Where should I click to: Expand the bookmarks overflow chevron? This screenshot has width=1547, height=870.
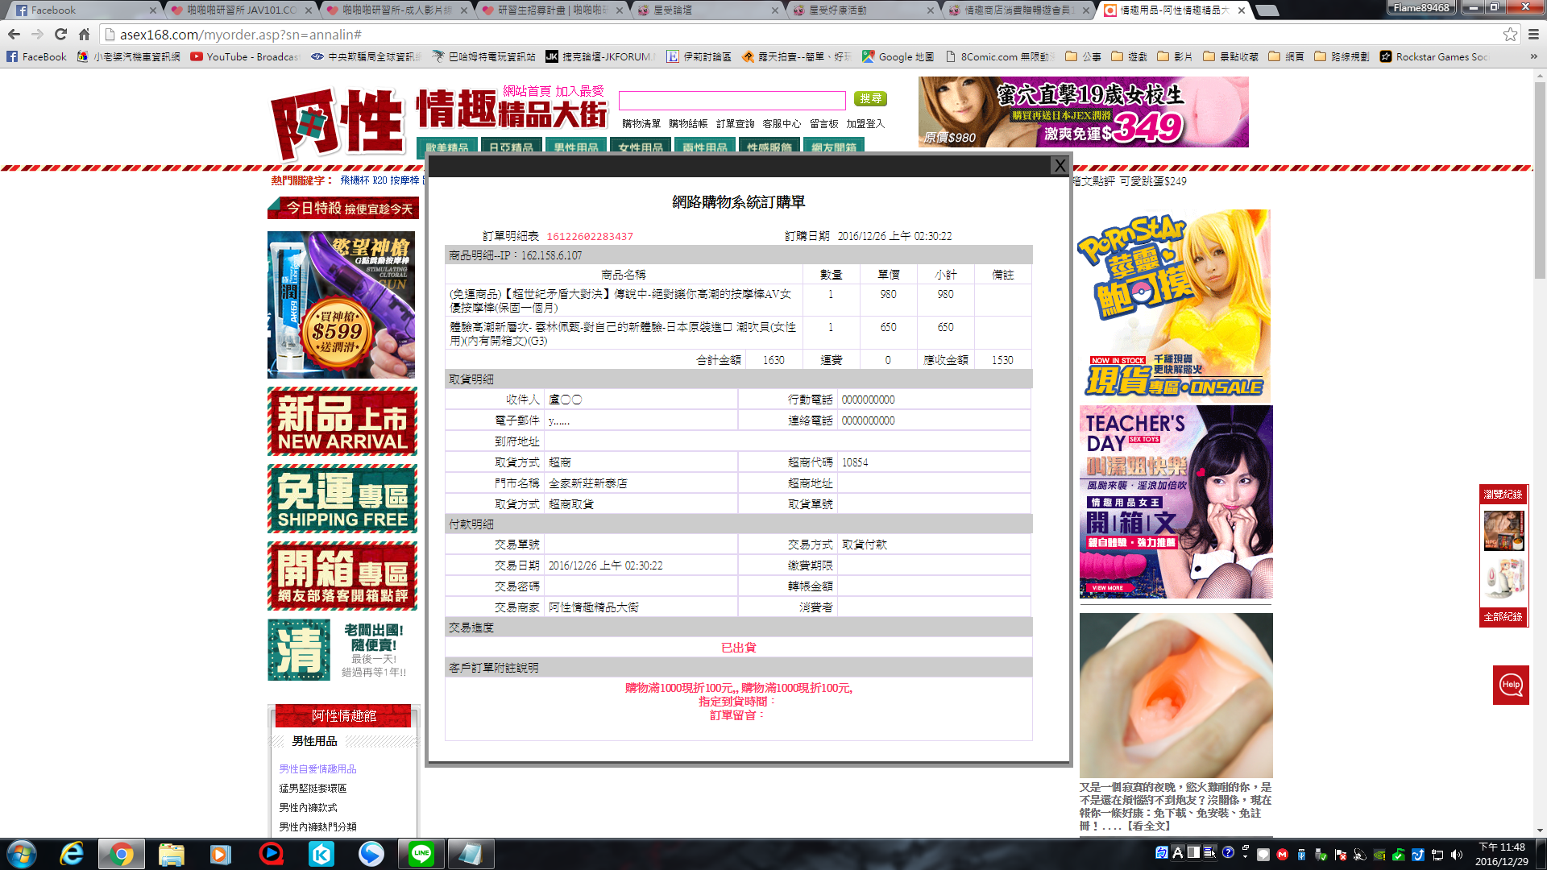tap(1533, 56)
